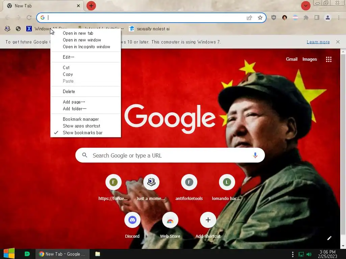
Task: Choose Open in new tab
Action: click(x=85, y=33)
